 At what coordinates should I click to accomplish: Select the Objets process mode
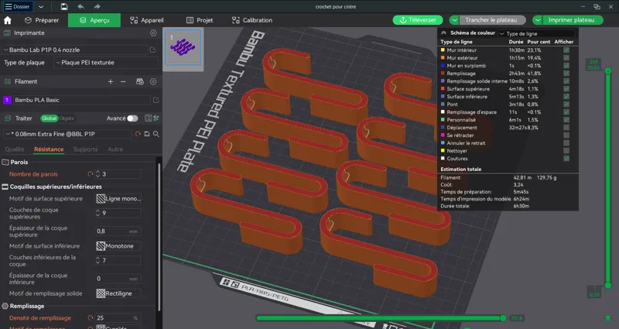point(67,118)
